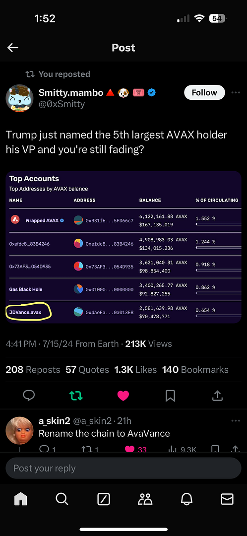The image size is (247, 536).
Task: Tap the share upload icon
Action: pos(217,396)
